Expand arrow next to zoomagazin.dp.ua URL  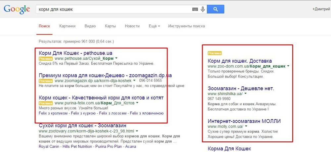(x=134, y=80)
